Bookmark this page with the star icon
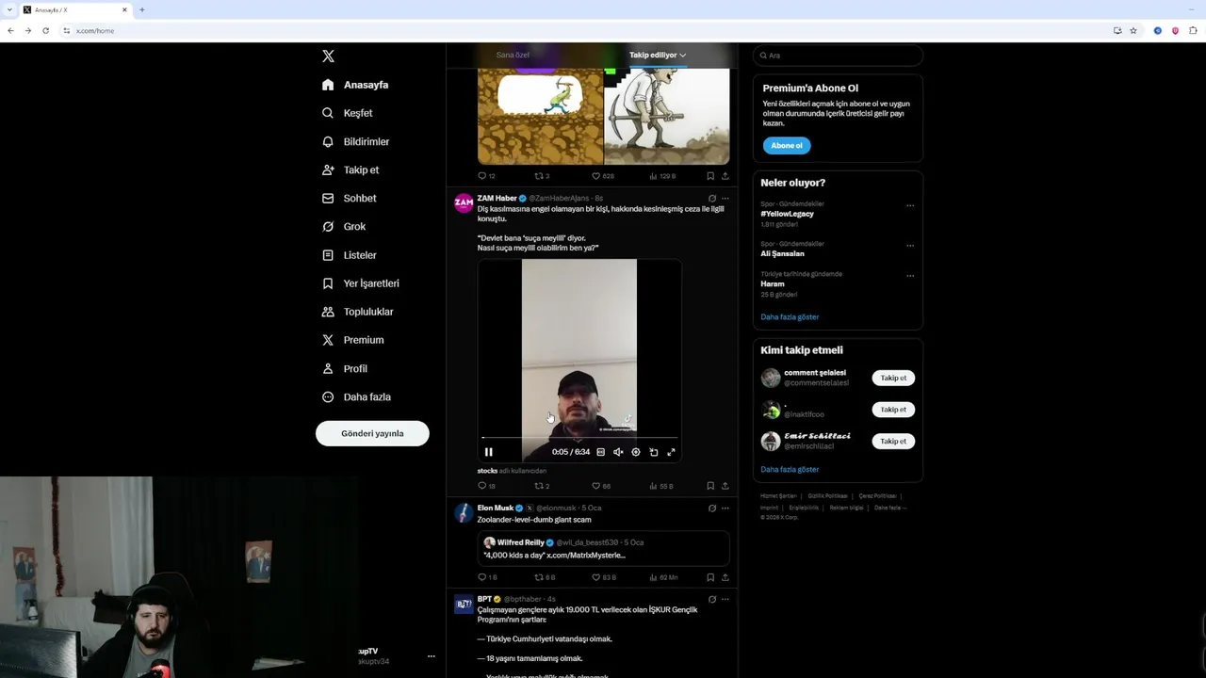The image size is (1206, 678). coord(1133,30)
